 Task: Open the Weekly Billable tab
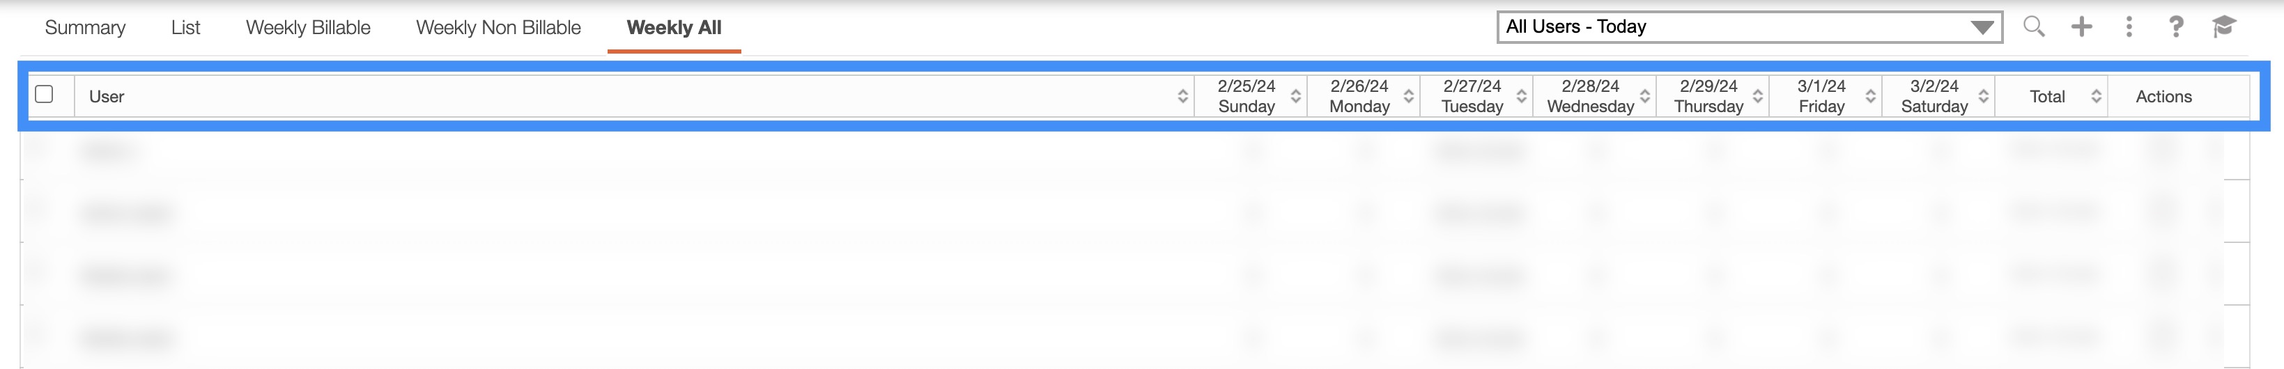coord(308,27)
